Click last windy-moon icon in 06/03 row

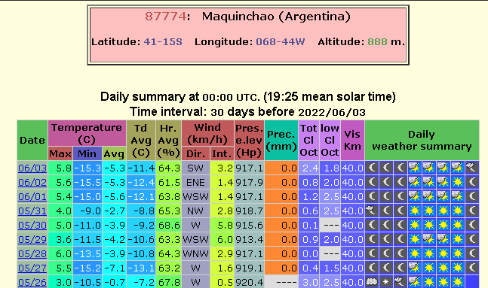click(x=472, y=168)
